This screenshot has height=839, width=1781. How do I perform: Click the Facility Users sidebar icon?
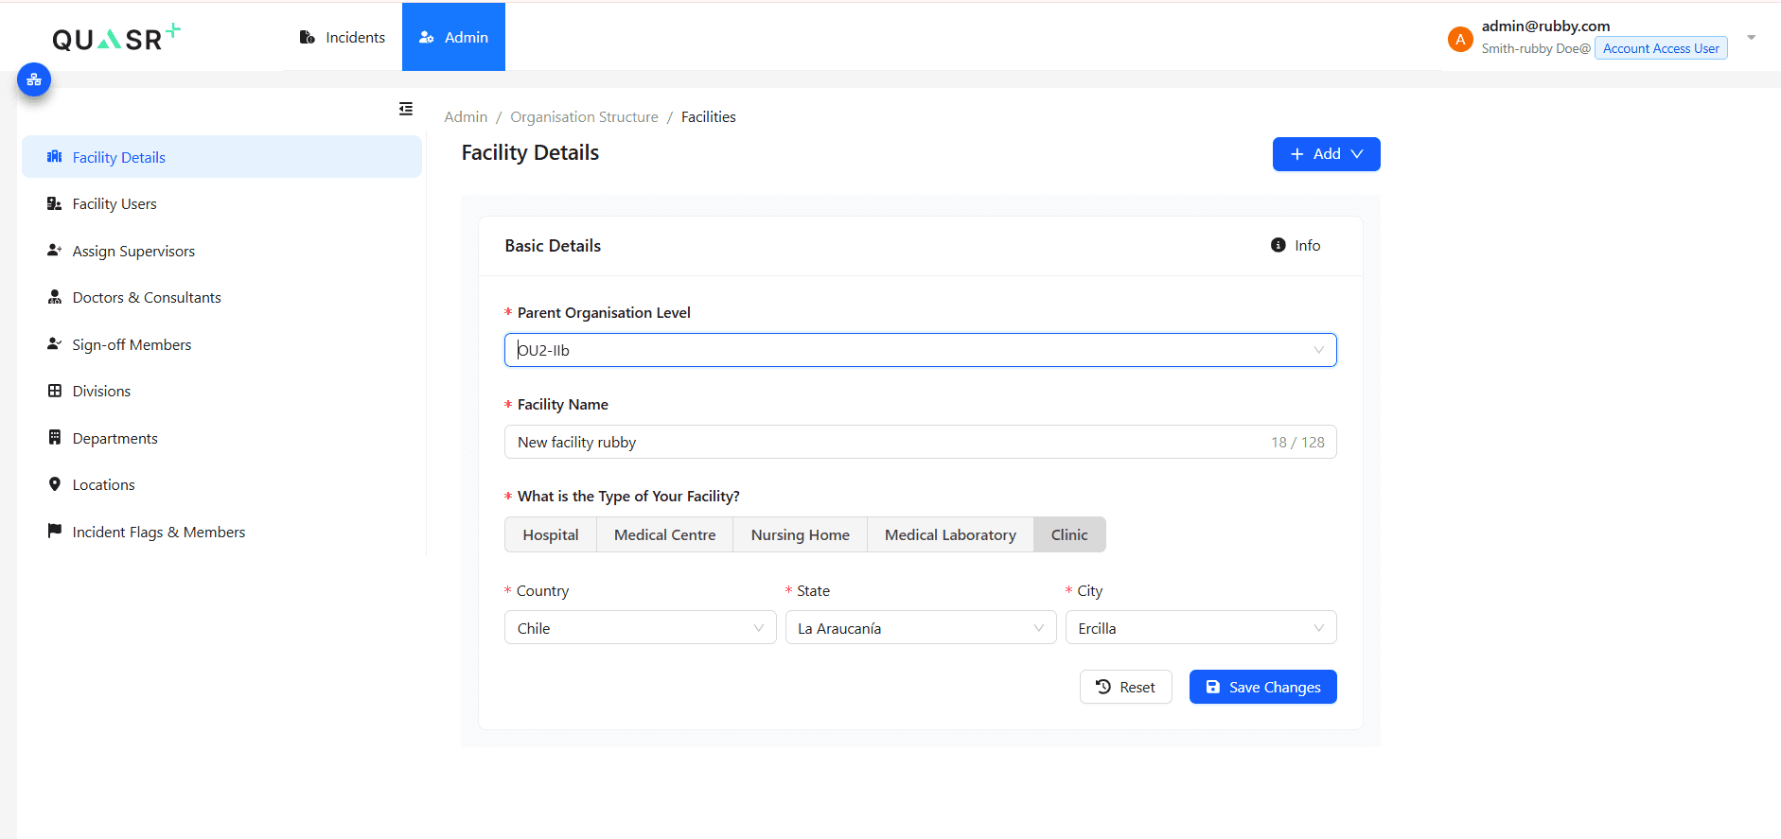(x=55, y=203)
